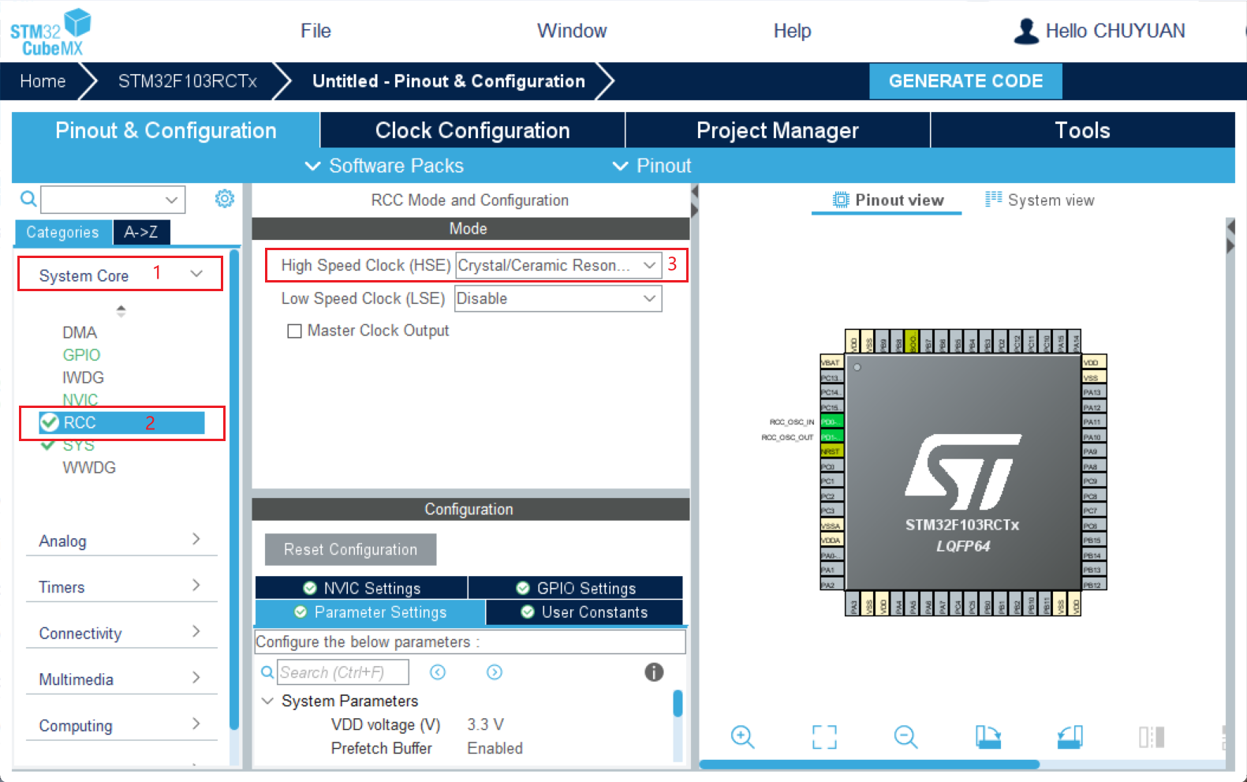Go to next parameter search result
The image size is (1247, 782).
495,672
